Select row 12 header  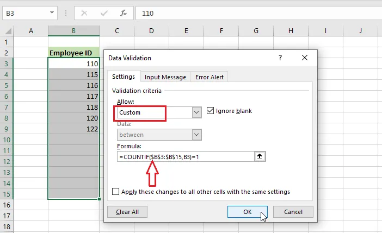coord(7,161)
